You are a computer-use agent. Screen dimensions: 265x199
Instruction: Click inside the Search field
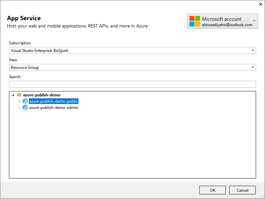coord(132,84)
